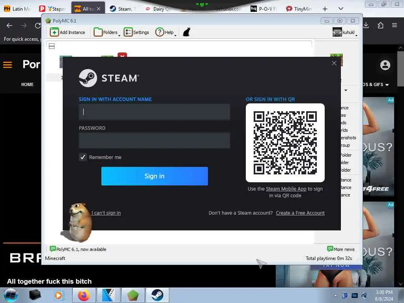
Task: Open the video editor icon in taskbar
Action: click(x=108, y=295)
